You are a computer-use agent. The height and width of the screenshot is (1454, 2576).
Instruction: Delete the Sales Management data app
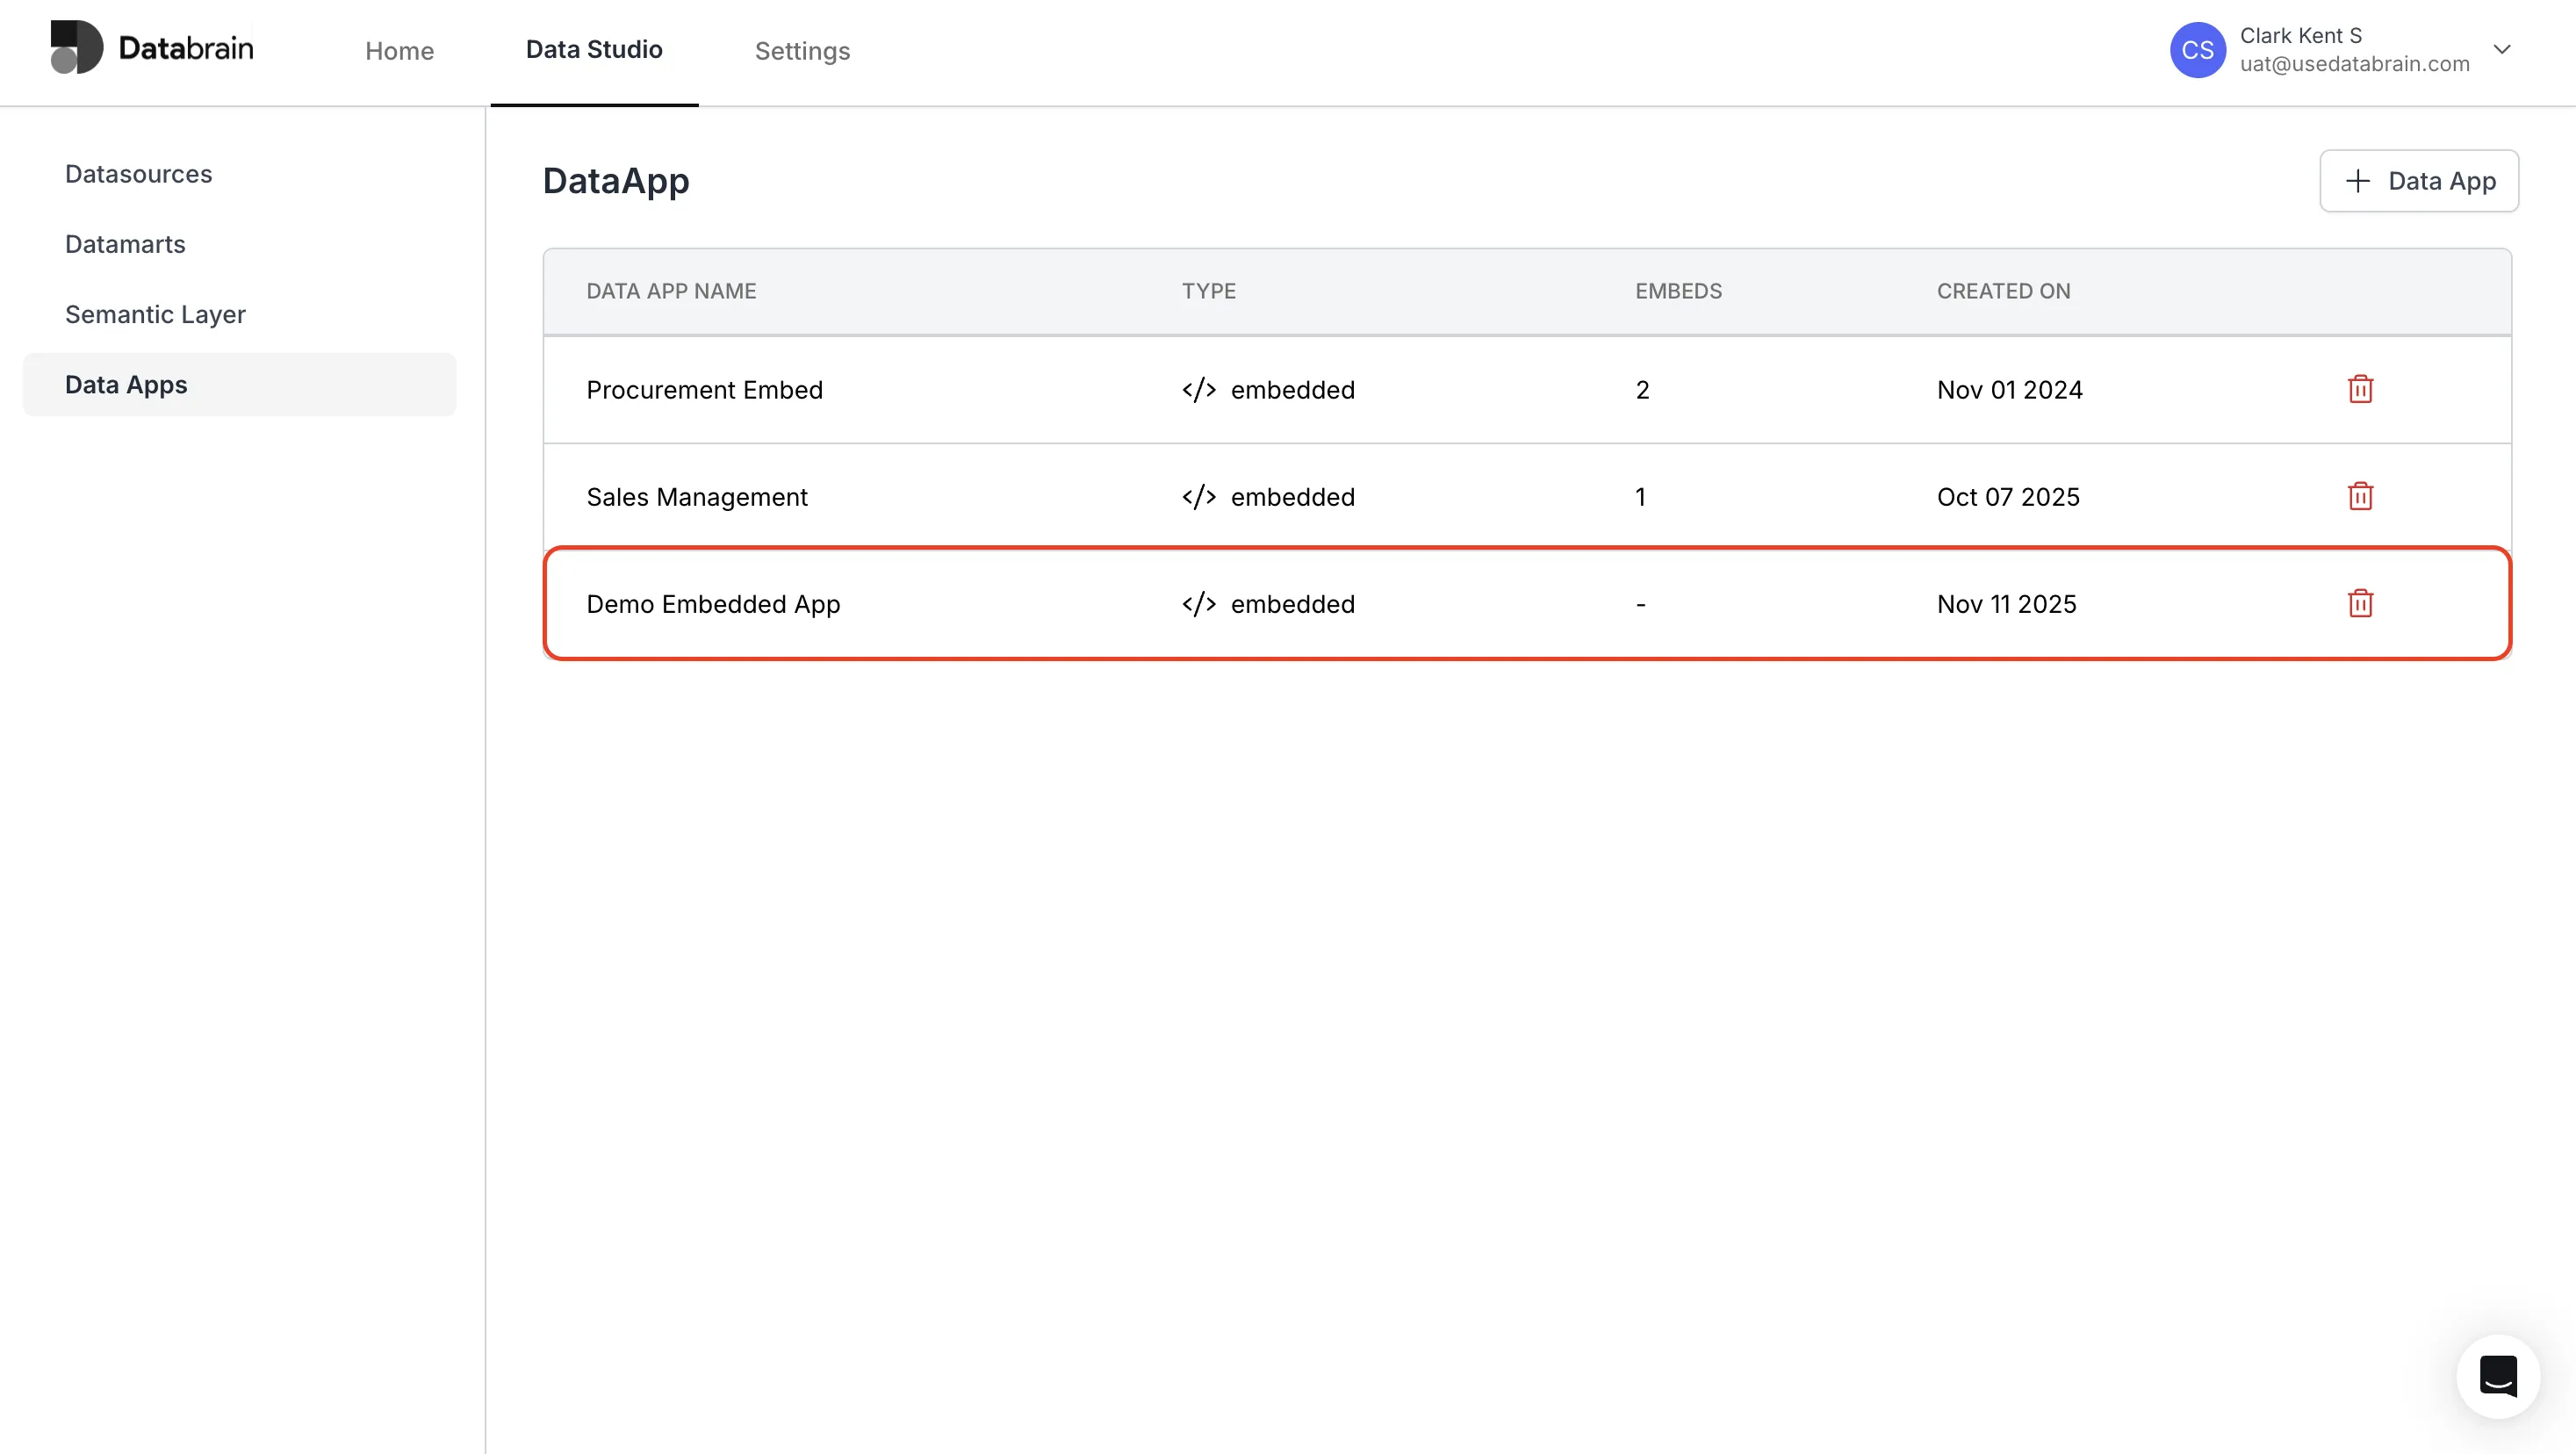pyautogui.click(x=2360, y=496)
